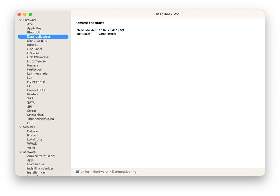The height and width of the screenshot is (196, 280).
Task: Select ATA in the sidebar
Action: tap(30, 24)
